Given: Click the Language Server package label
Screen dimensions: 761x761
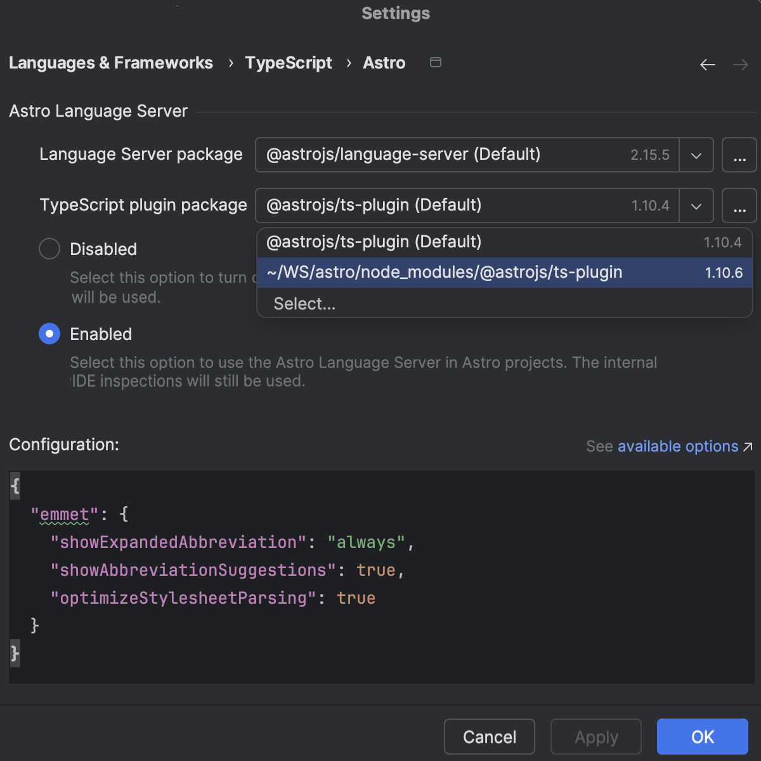Looking at the screenshot, I should 141,154.
